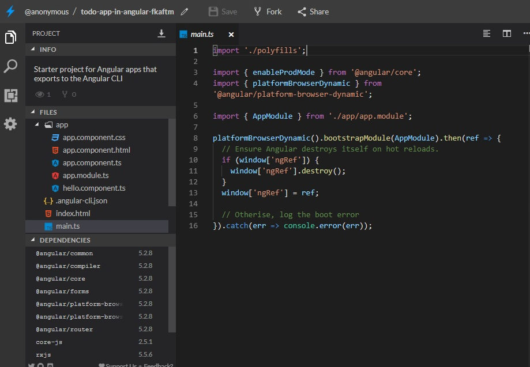Click the download project icon
530x367 pixels.
click(x=161, y=34)
